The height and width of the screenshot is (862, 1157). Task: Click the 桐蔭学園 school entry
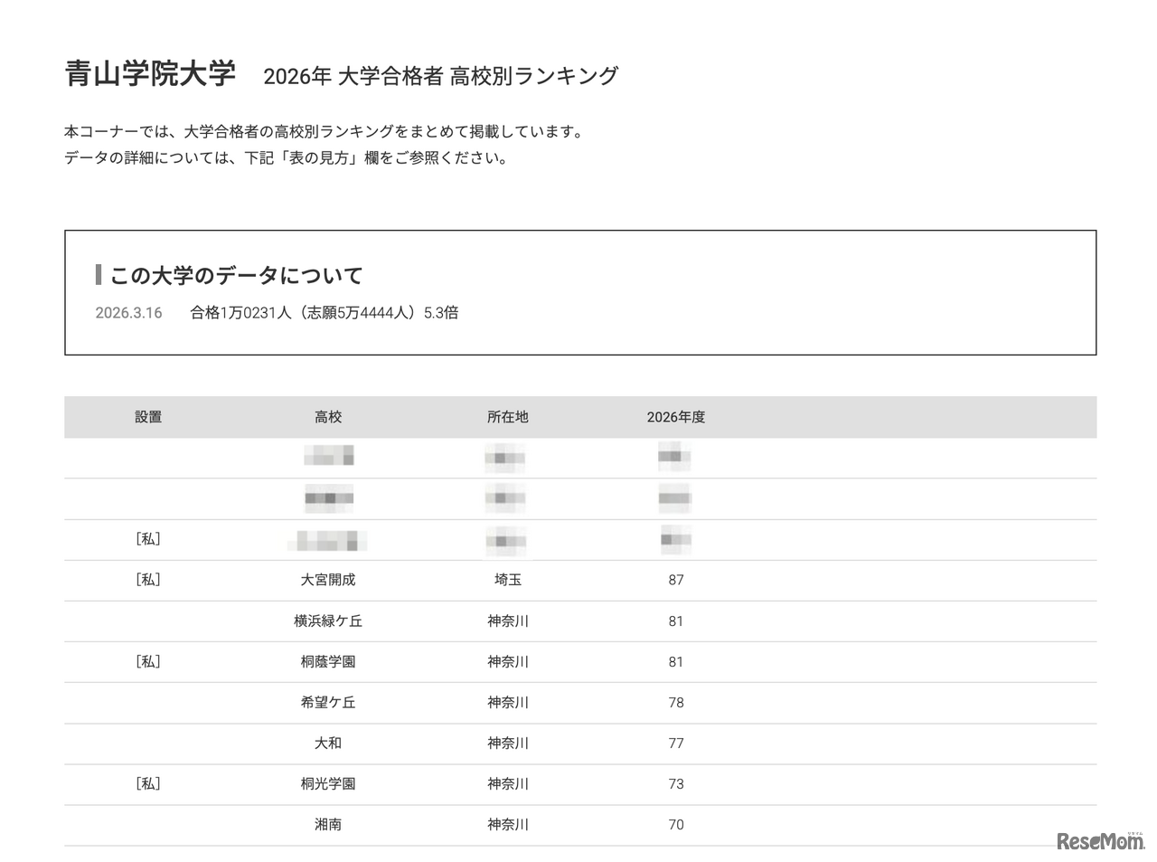[328, 661]
